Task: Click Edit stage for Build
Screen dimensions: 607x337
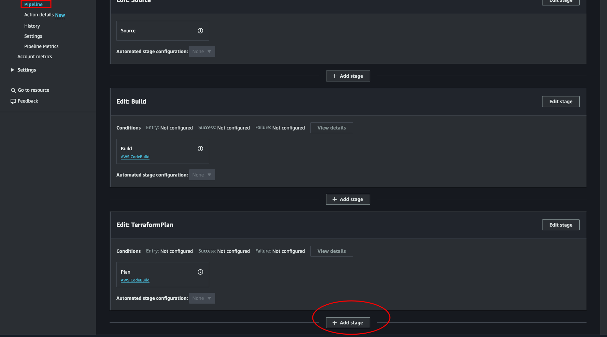Action: tap(561, 102)
